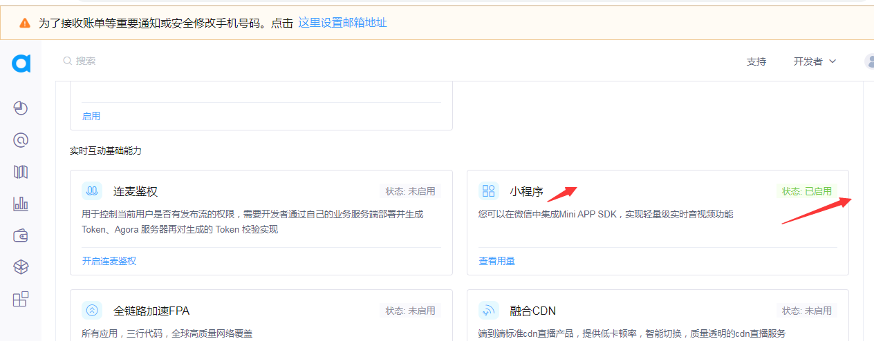Click the 全链路加速FPA card icon
This screenshot has width=874, height=341.
(x=92, y=311)
